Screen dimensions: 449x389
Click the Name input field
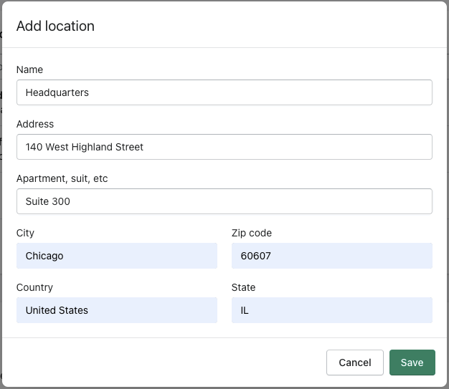[x=224, y=92]
